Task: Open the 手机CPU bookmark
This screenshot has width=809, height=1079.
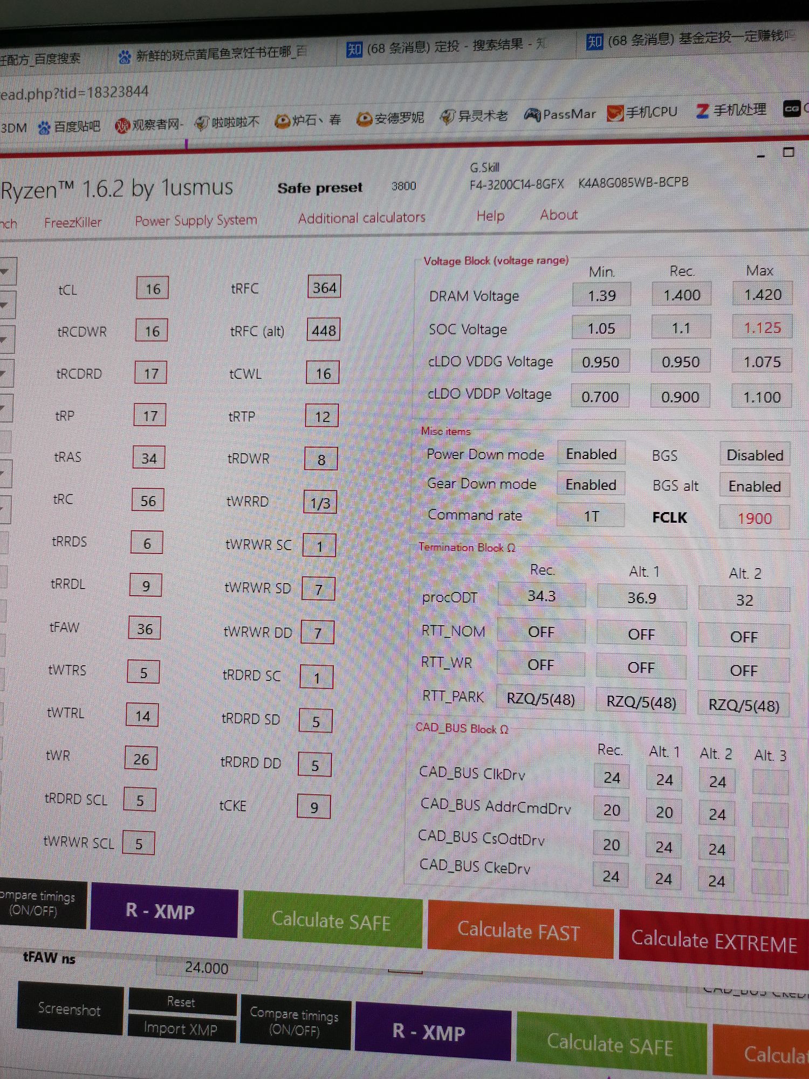Action: pos(642,112)
